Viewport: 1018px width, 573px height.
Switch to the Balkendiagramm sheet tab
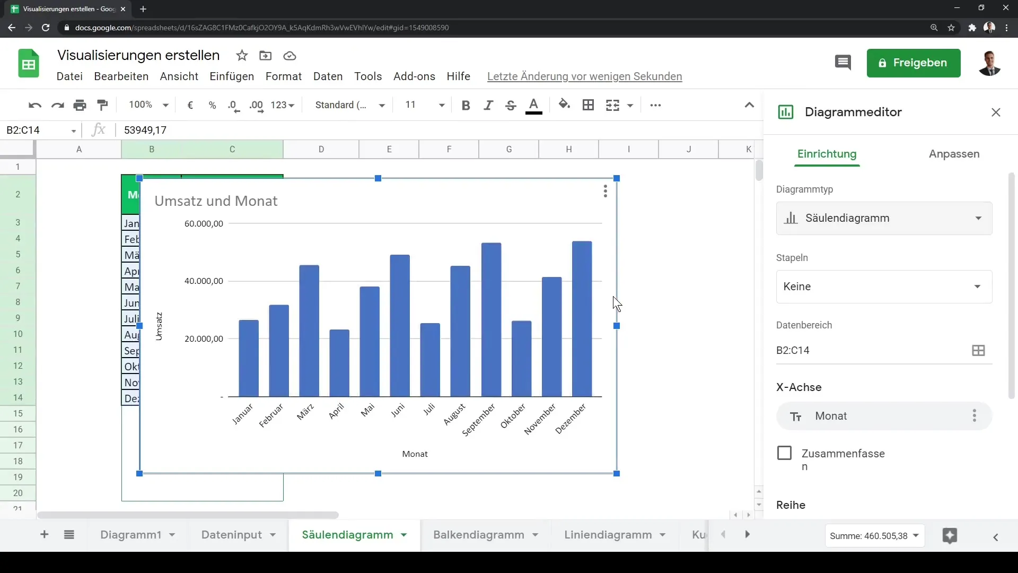click(478, 535)
